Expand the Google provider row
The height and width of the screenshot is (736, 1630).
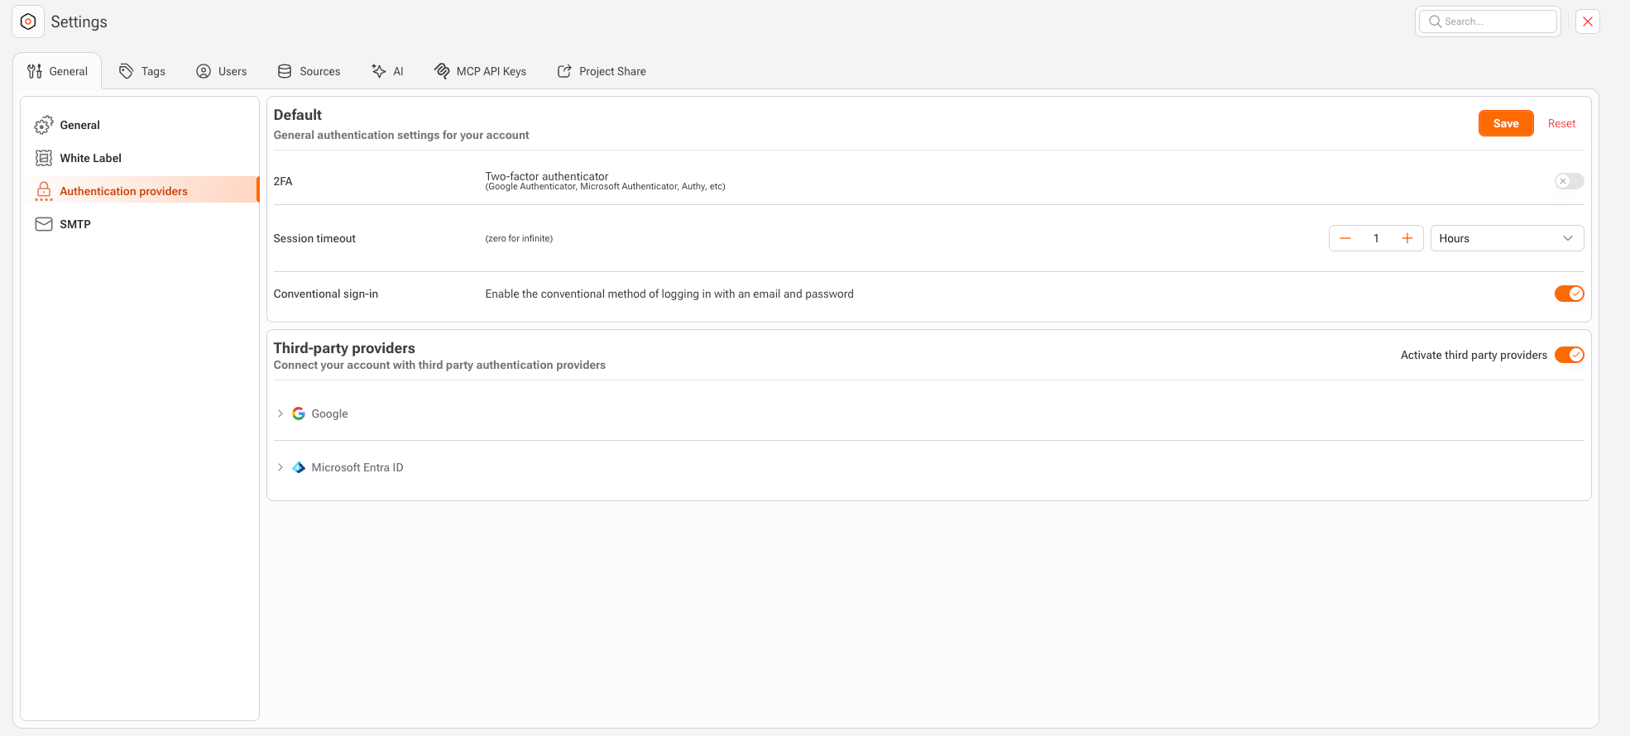point(280,413)
